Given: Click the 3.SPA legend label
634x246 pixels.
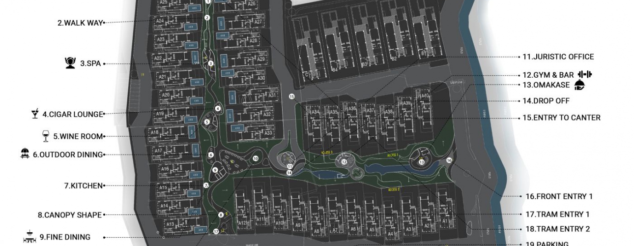Looking at the screenshot, I should click(x=90, y=63).
